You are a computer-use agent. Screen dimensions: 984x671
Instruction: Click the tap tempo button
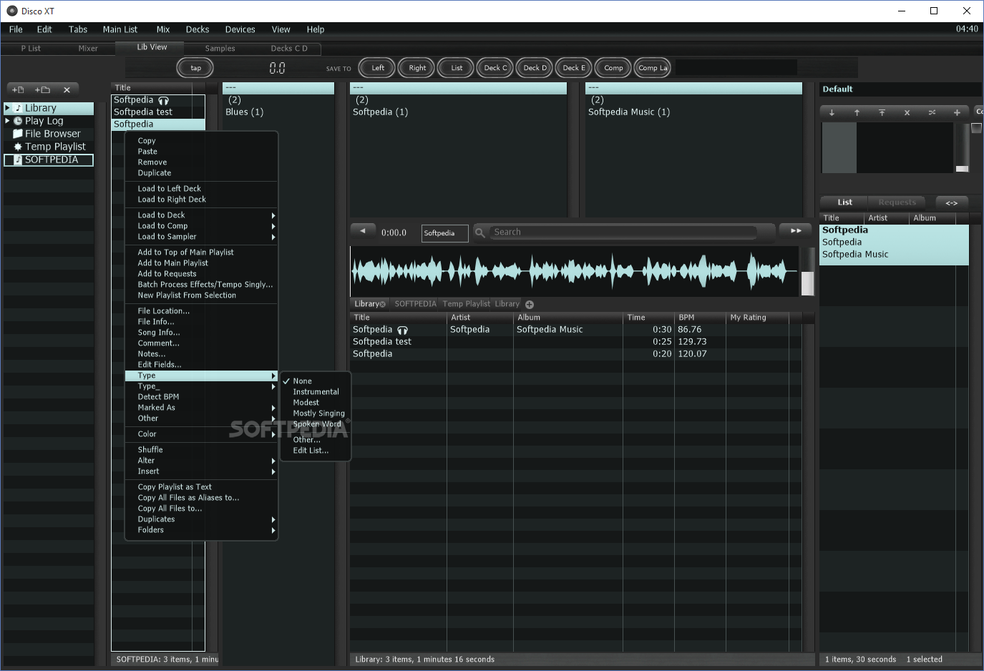195,68
